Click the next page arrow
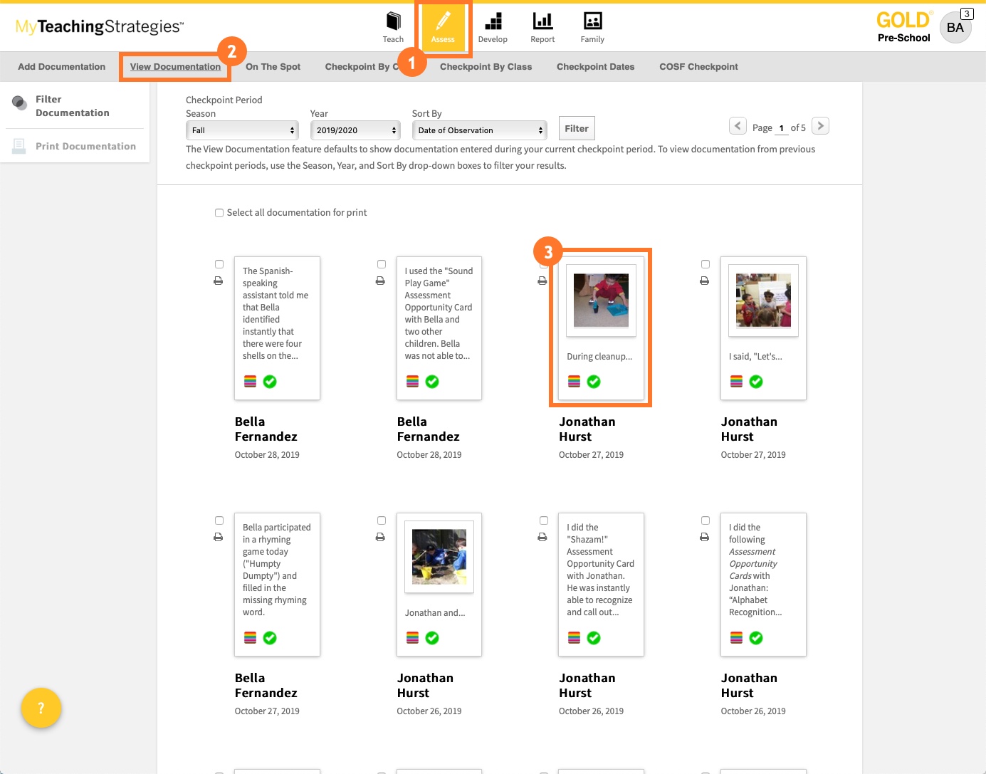The width and height of the screenshot is (986, 774). 820,125
